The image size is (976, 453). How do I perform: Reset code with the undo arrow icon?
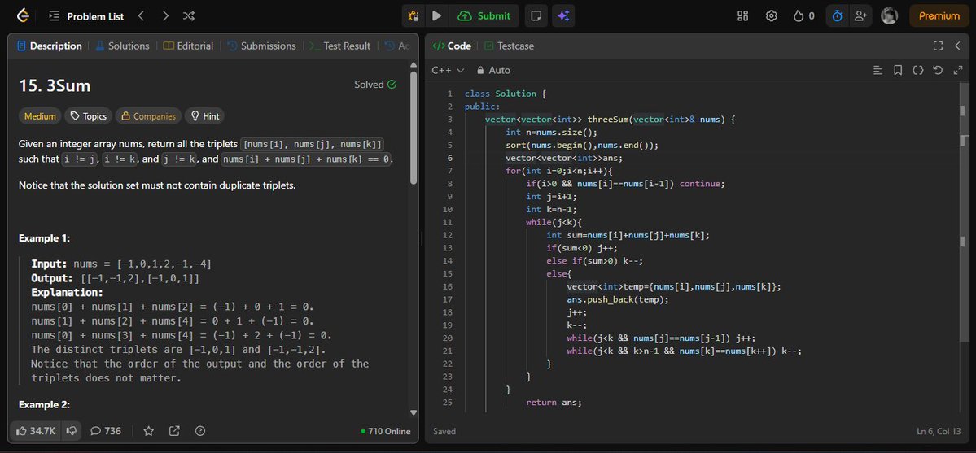point(938,70)
